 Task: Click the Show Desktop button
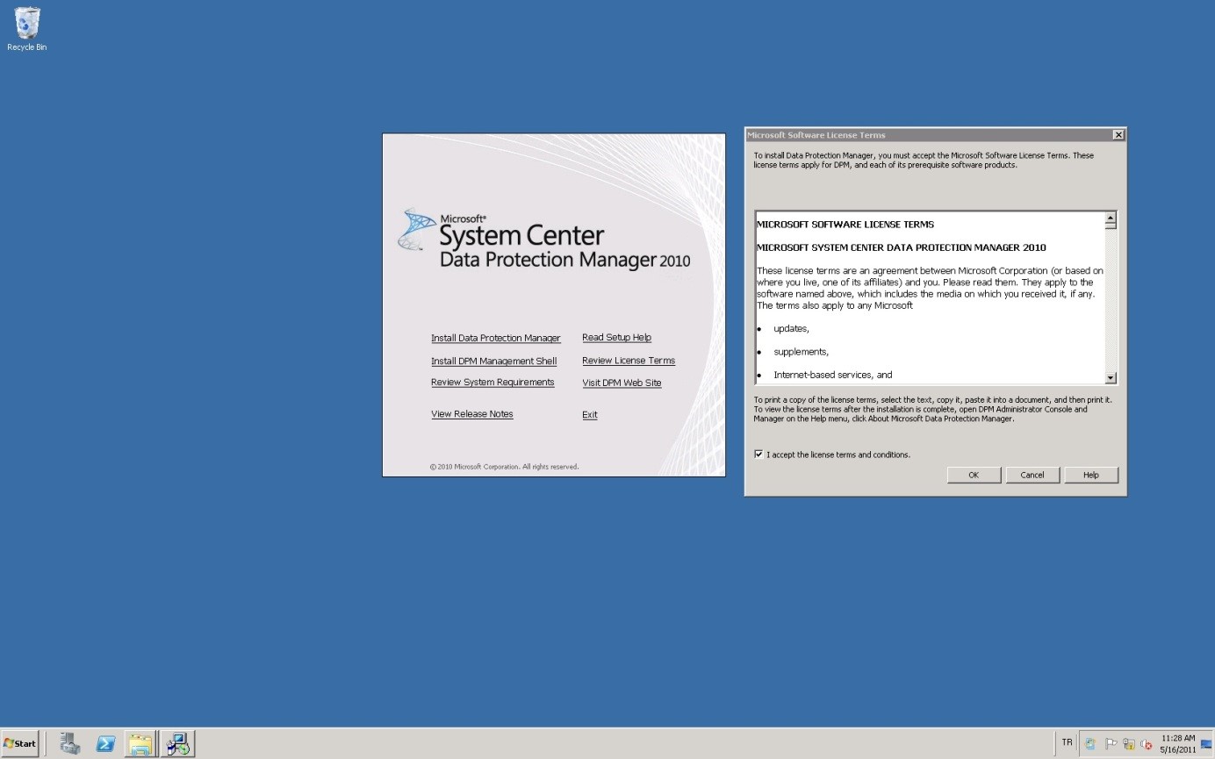tap(1206, 744)
